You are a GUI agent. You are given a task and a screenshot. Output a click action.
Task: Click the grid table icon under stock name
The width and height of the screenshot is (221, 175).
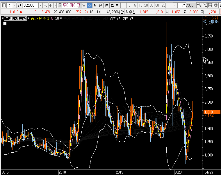(5, 24)
